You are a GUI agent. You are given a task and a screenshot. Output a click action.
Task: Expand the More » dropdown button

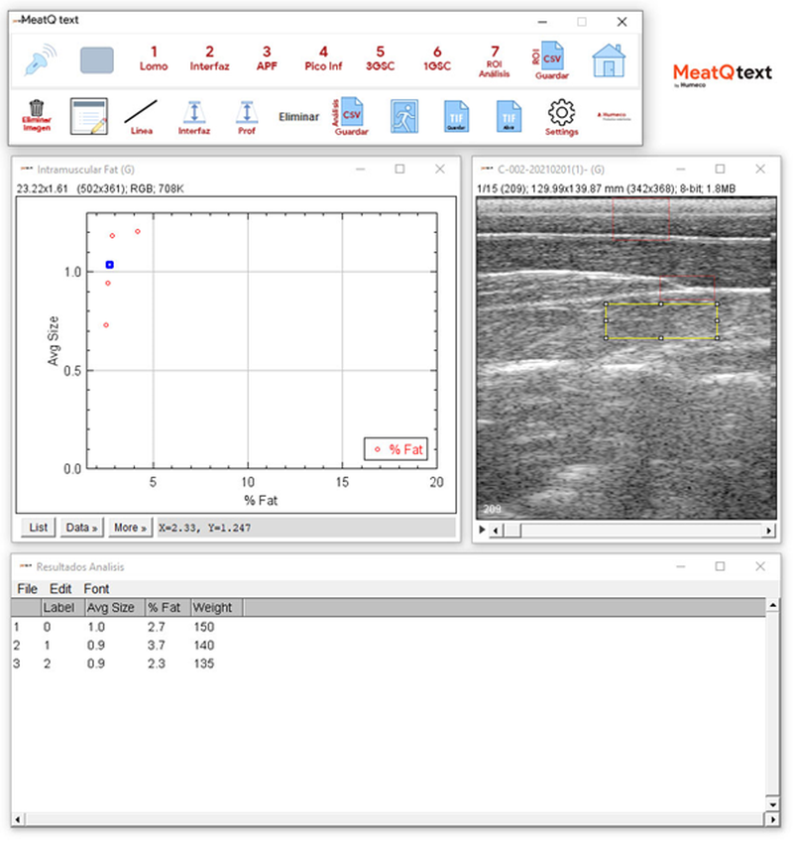[x=130, y=528]
